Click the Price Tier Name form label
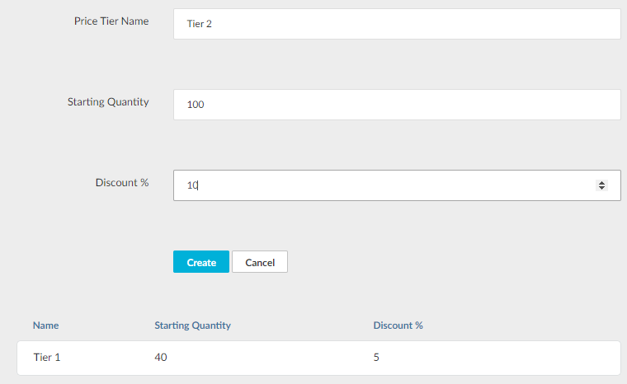Viewport: 627px width, 384px height. click(111, 21)
